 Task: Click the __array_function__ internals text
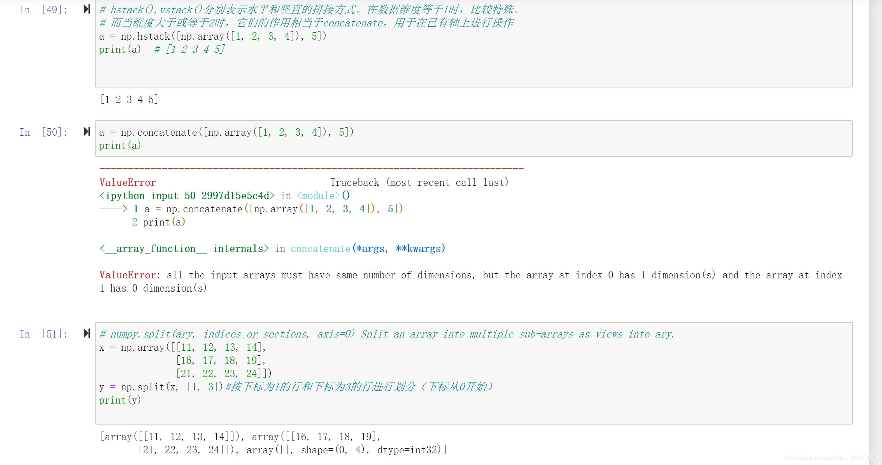[x=184, y=248]
